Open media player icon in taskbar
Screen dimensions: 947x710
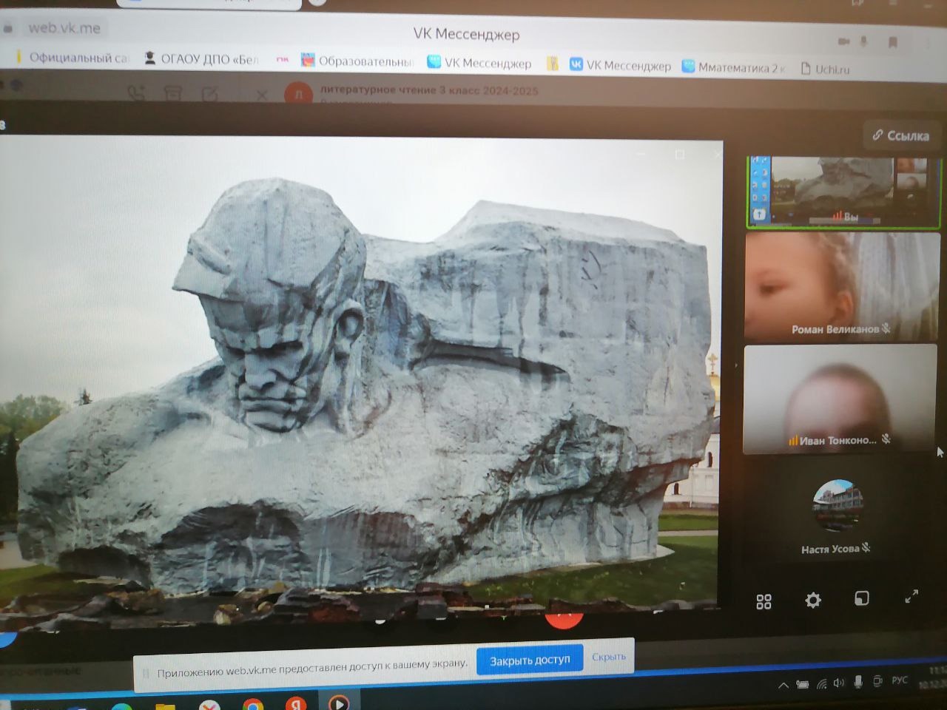tap(339, 702)
